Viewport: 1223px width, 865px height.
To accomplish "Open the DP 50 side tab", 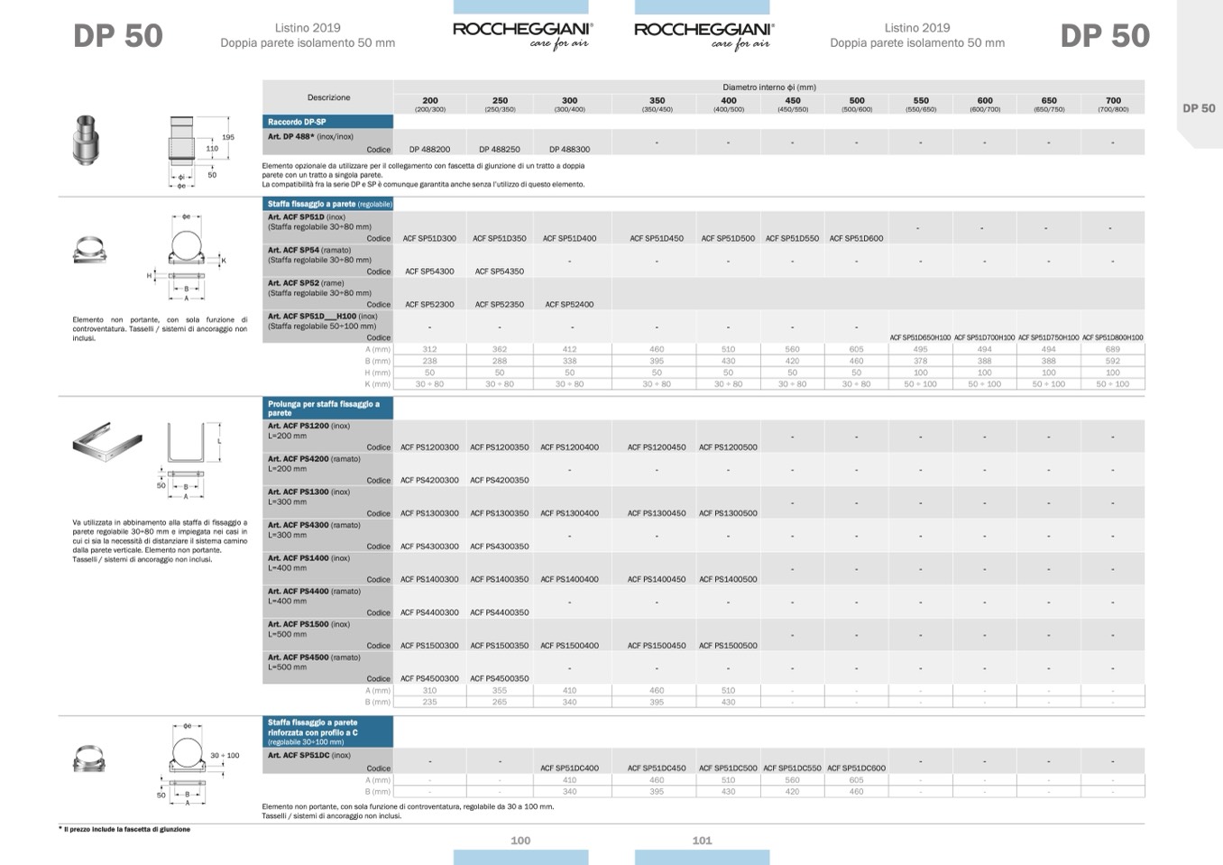I will pos(1198,108).
